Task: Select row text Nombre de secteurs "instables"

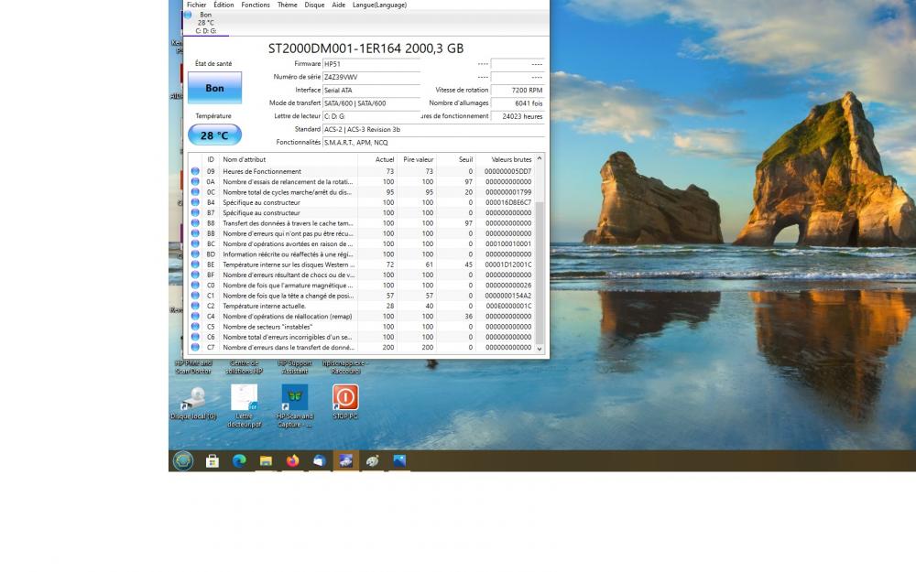Action: click(267, 327)
